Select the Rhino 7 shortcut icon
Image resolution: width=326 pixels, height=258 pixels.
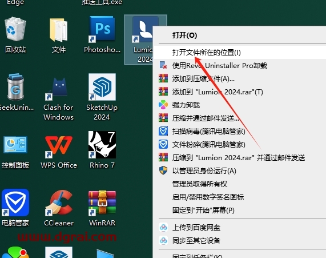pos(102,145)
